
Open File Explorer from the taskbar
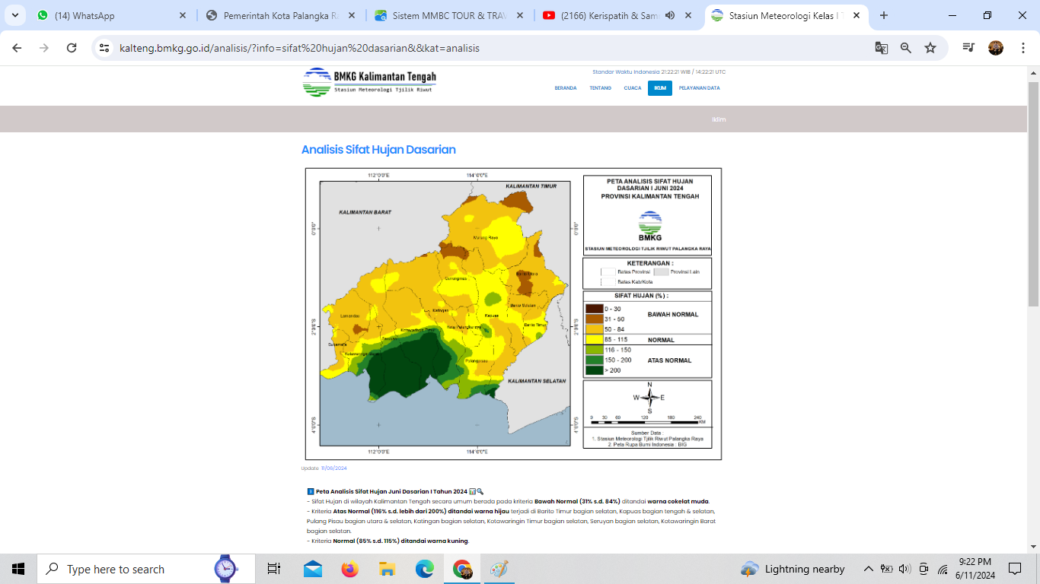coord(387,569)
